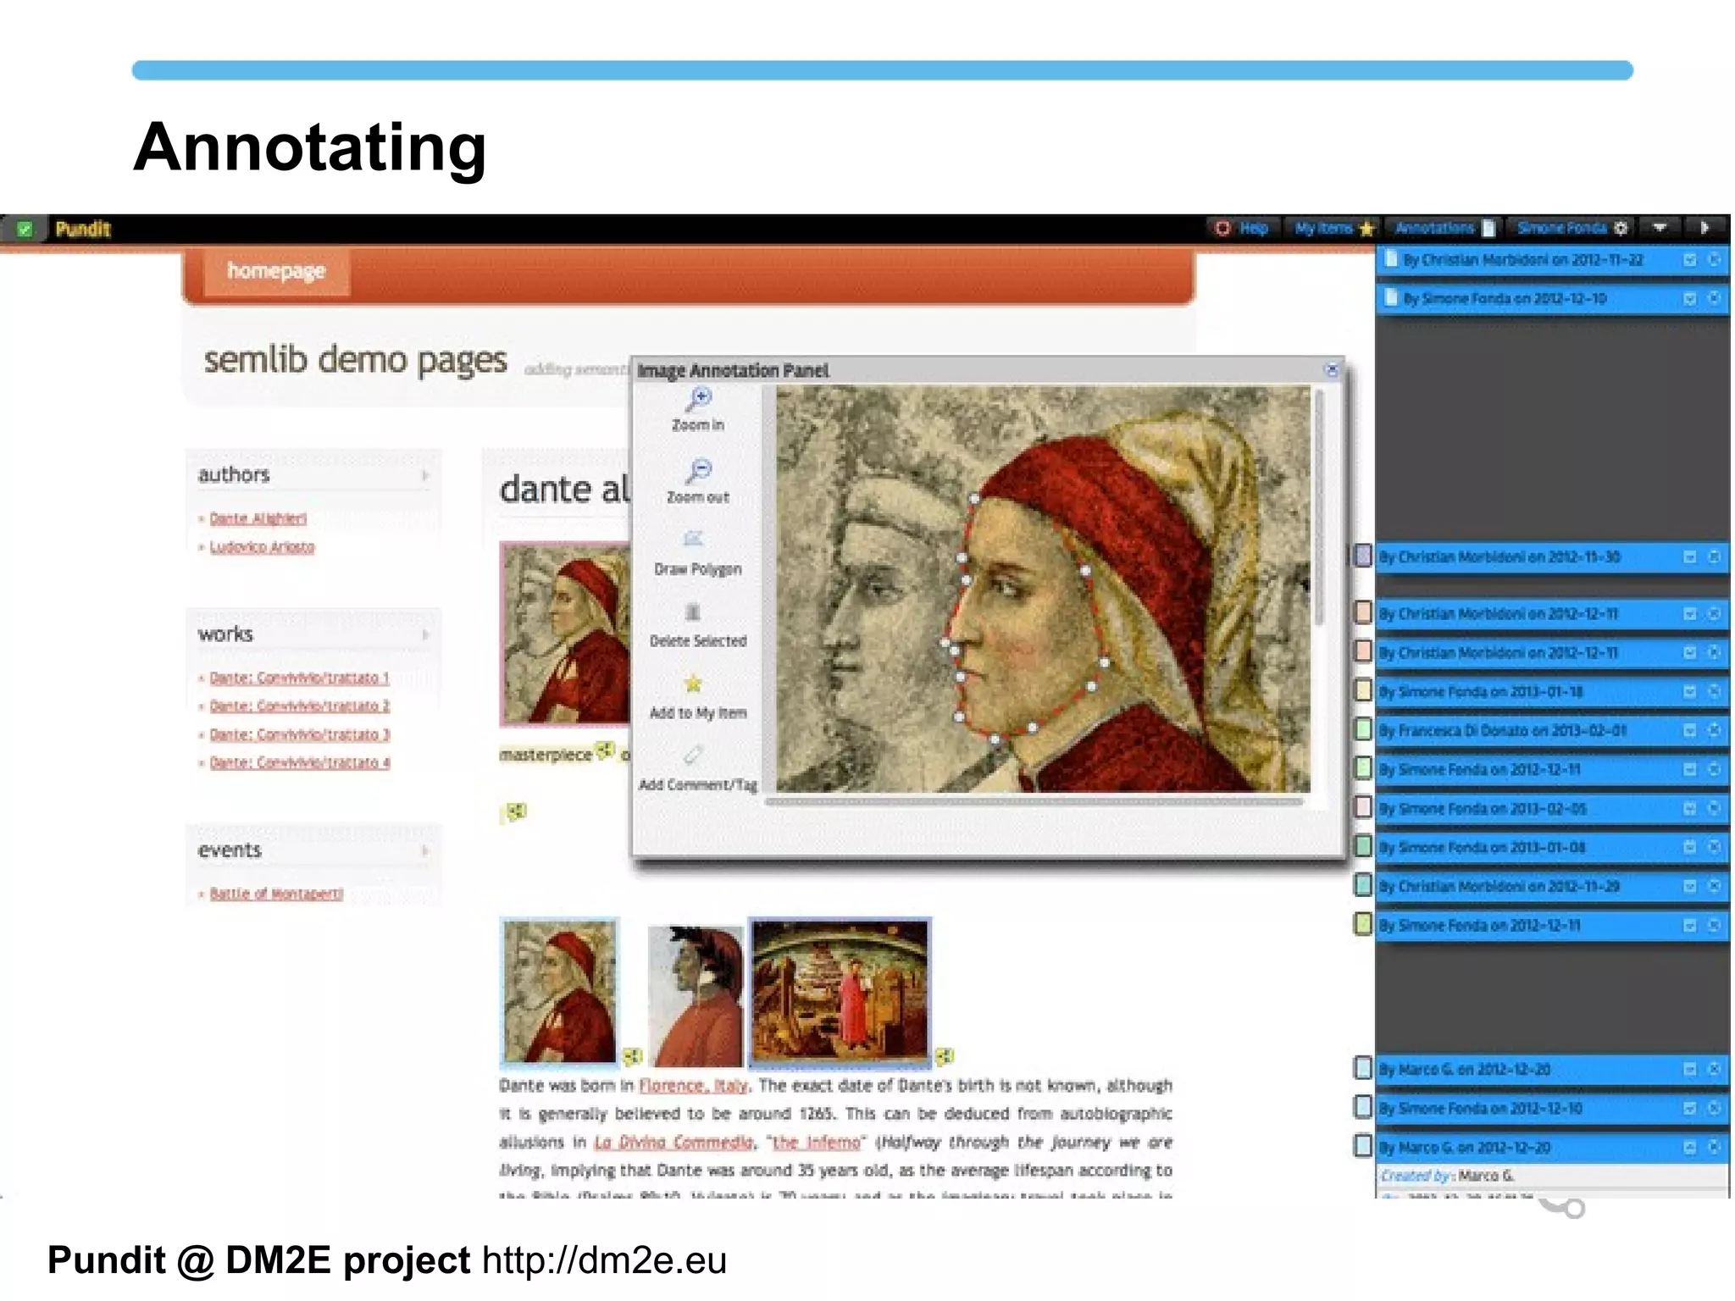Activate the Draw Polygon tool
1735x1301 pixels.
coord(697,554)
